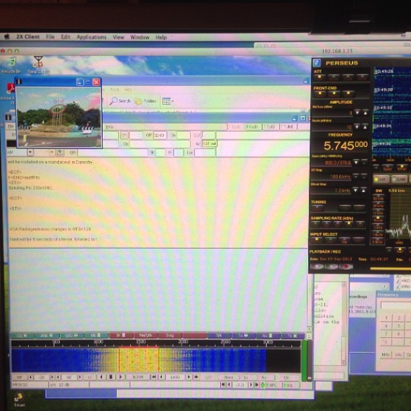The image size is (411, 411).
Task: Click the globe icon beside the Qth field
Action: (60, 152)
